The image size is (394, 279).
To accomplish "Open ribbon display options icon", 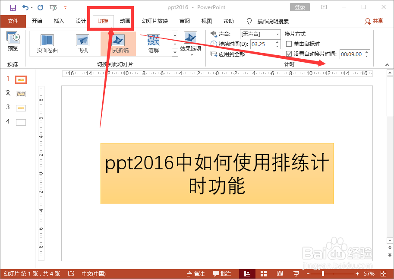I will pos(324,7).
